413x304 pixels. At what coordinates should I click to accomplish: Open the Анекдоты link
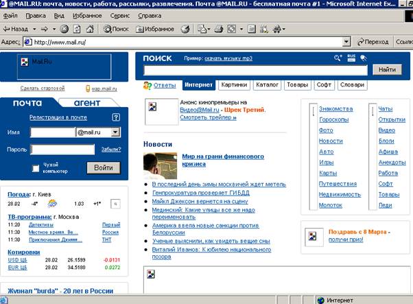pyautogui.click(x=392, y=162)
